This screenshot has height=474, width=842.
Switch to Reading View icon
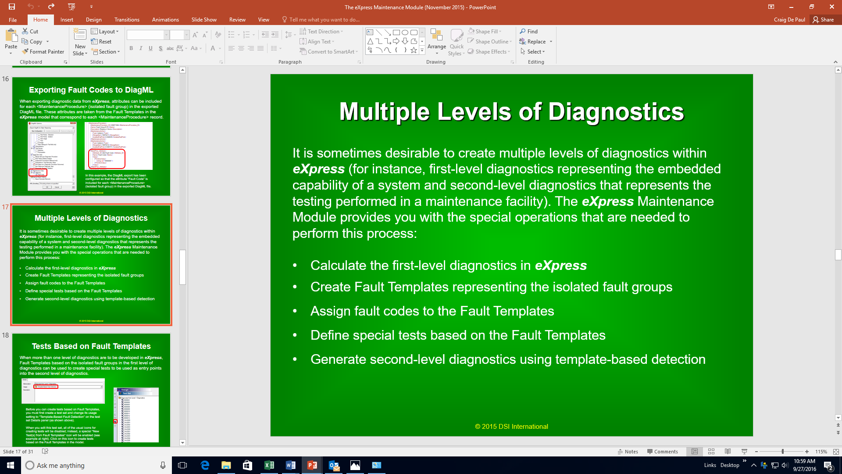(728, 452)
